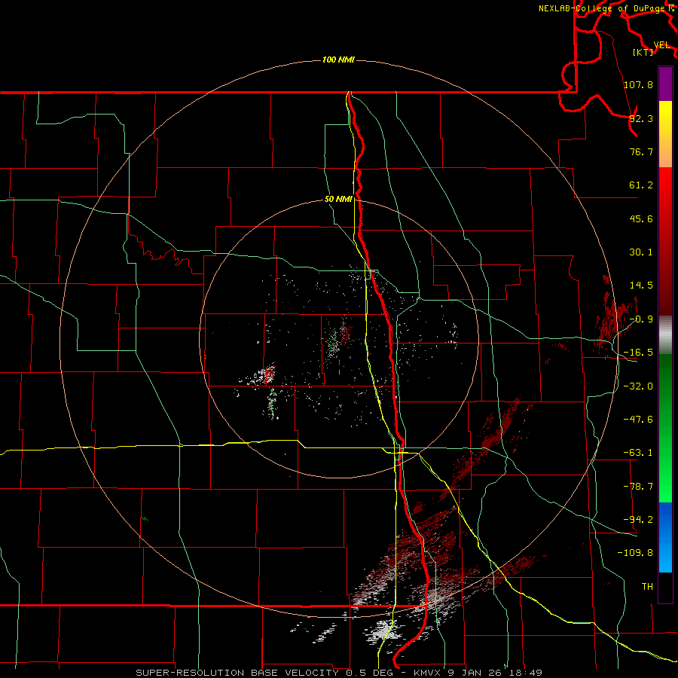Select the 30.1 value on velocity scale
Viewport: 678px width, 678px height.
pos(641,252)
